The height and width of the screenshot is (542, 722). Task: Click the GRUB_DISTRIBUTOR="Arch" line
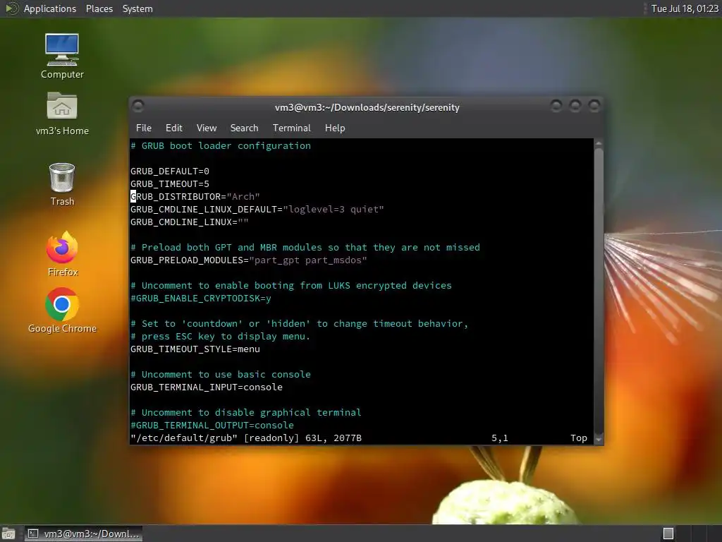195,196
